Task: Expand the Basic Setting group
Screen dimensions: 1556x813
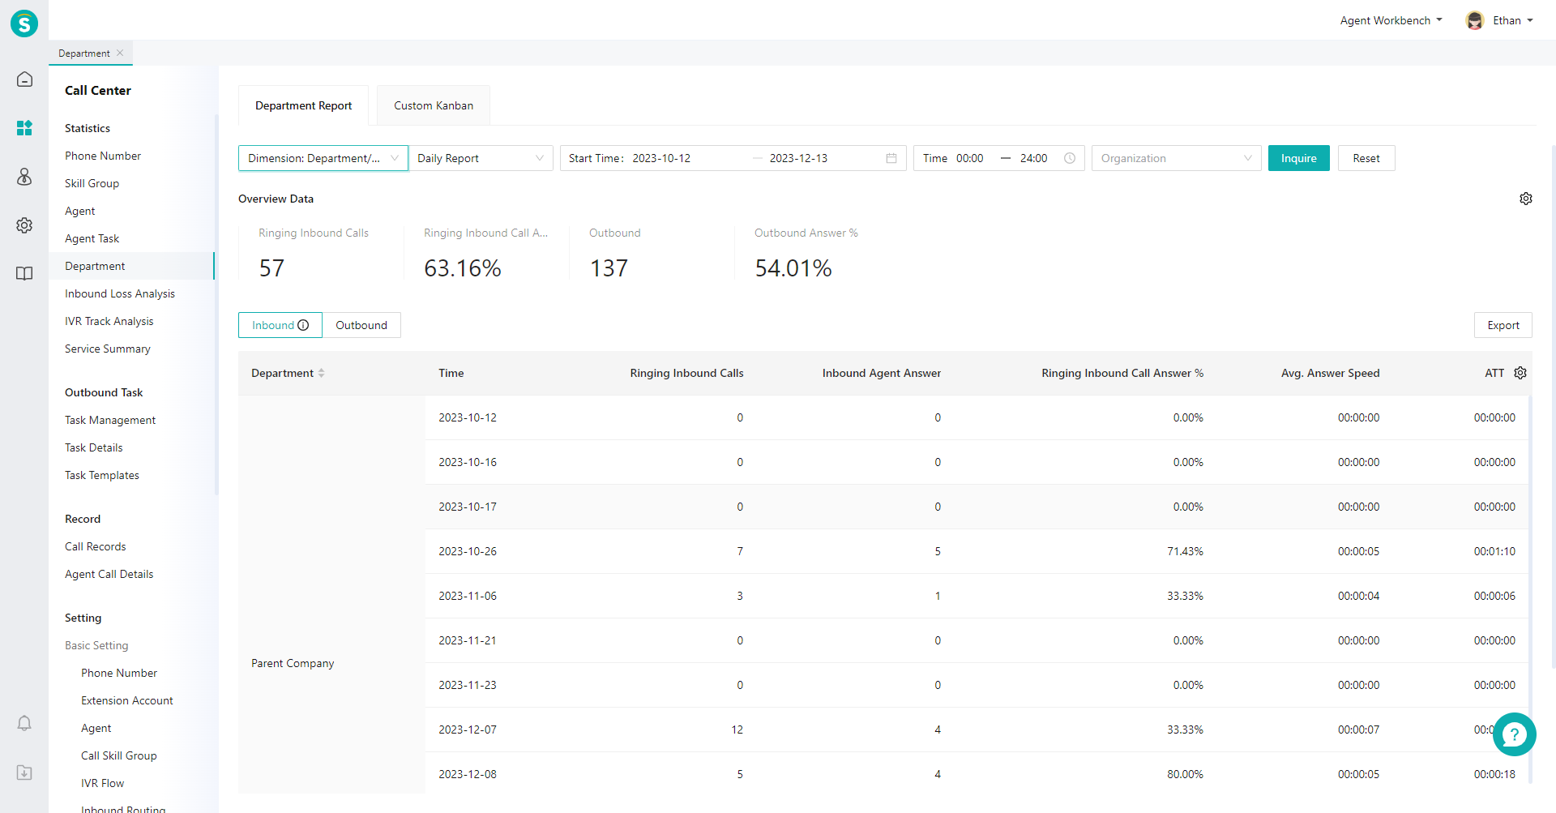Action: 96,645
